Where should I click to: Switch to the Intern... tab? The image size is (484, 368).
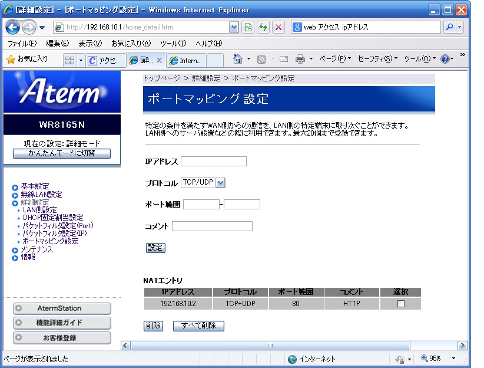click(x=187, y=60)
